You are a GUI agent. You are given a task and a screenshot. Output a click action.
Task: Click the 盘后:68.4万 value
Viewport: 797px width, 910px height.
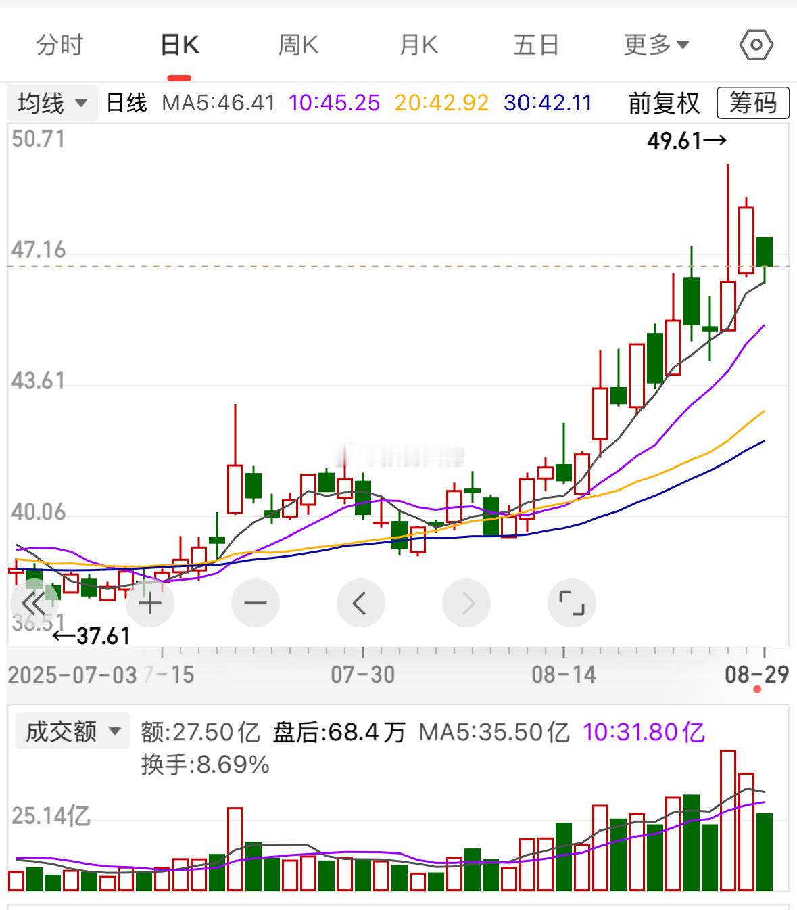(339, 731)
